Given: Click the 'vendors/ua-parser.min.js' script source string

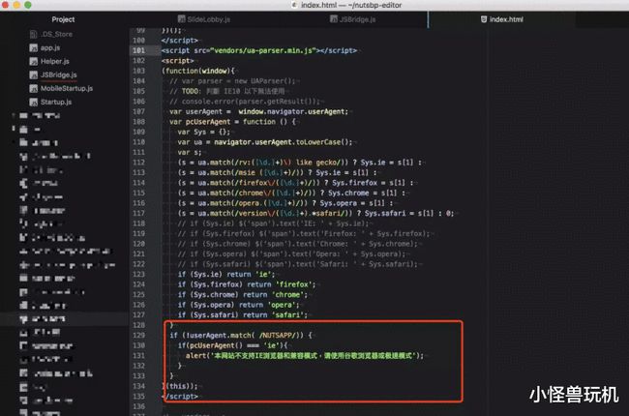Looking at the screenshot, I should pyautogui.click(x=263, y=50).
